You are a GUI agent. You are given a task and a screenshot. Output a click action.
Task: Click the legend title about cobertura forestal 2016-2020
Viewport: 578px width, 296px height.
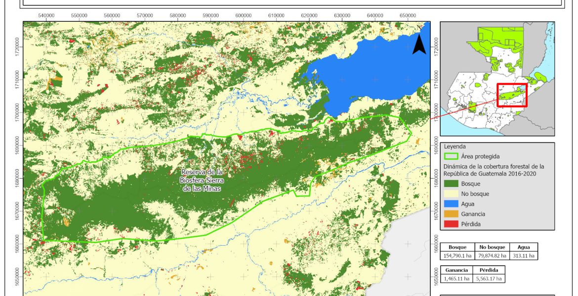pos(494,170)
